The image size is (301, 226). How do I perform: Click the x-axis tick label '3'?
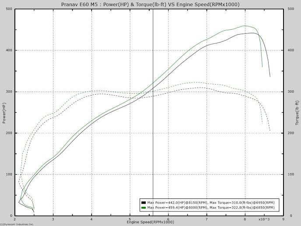coord(53,219)
